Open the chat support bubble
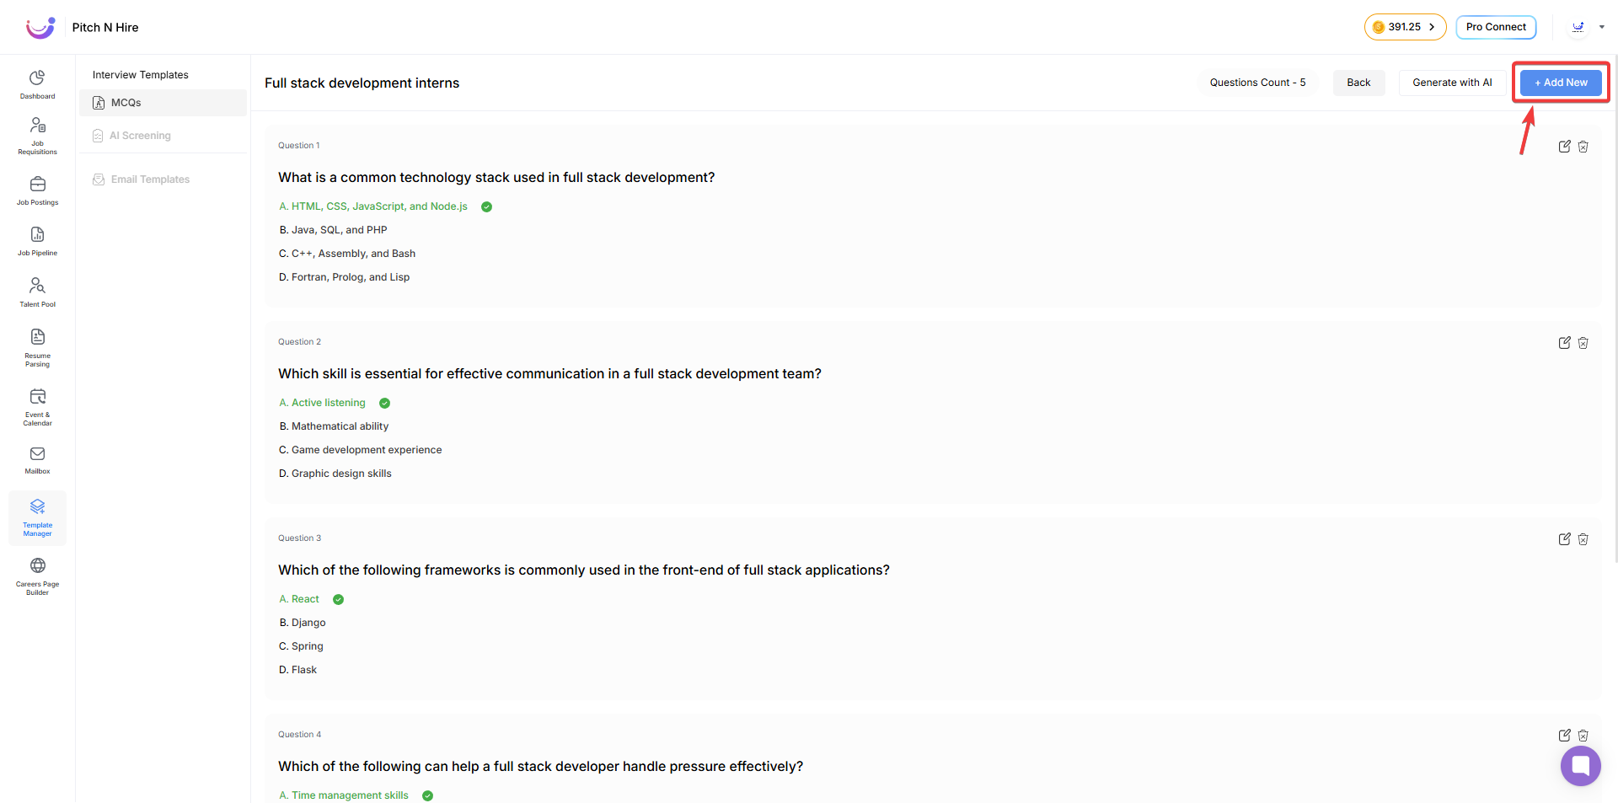 (x=1580, y=765)
